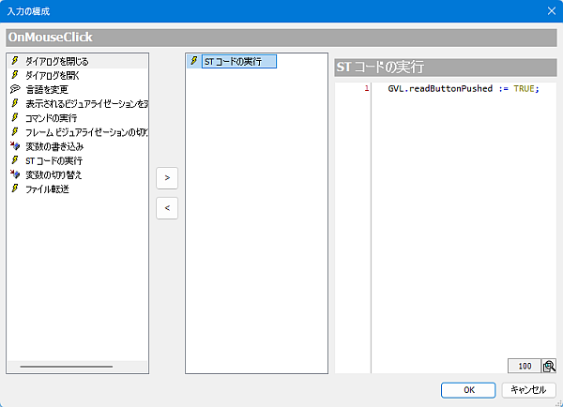Remove selected action with the < button
Image resolution: width=563 pixels, height=407 pixels.
[167, 208]
